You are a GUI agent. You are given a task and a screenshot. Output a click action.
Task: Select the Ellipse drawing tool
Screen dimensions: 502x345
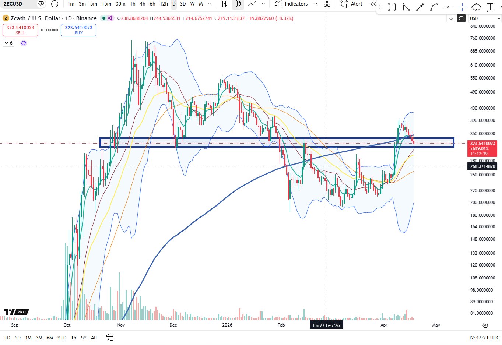tap(476, 7)
